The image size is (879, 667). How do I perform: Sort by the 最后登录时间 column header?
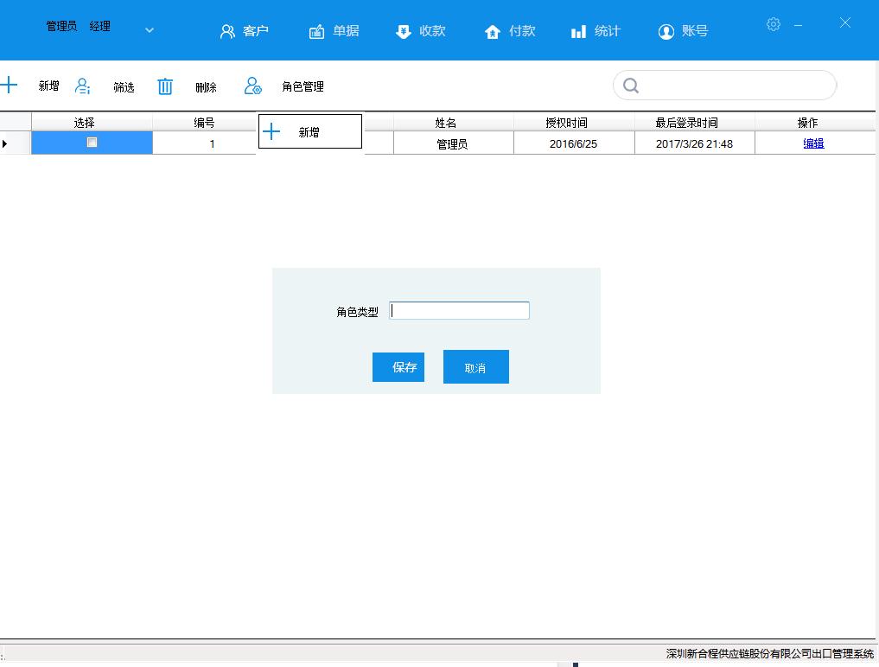695,122
